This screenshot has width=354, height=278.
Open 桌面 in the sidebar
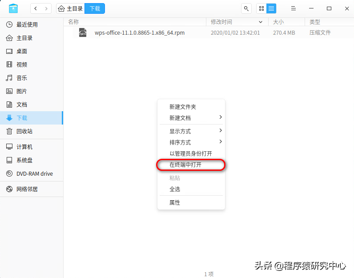pyautogui.click(x=32, y=51)
